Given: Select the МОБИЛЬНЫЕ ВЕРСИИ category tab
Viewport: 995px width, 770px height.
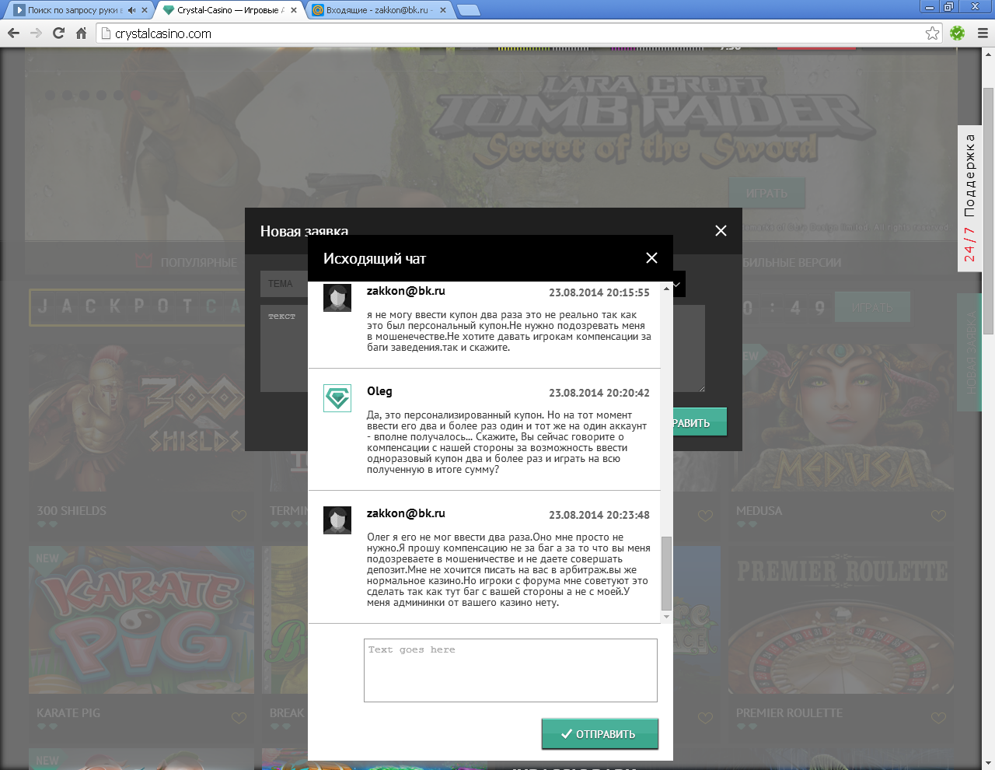Looking at the screenshot, I should tap(791, 262).
